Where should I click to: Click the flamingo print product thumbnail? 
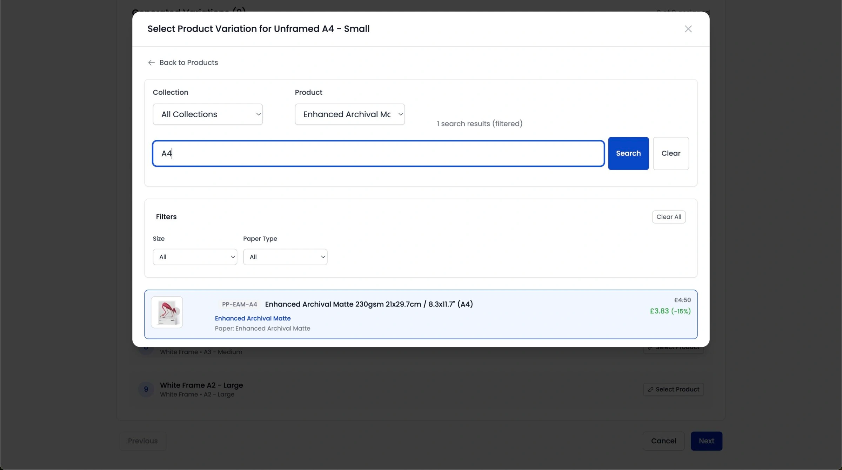[x=167, y=312]
